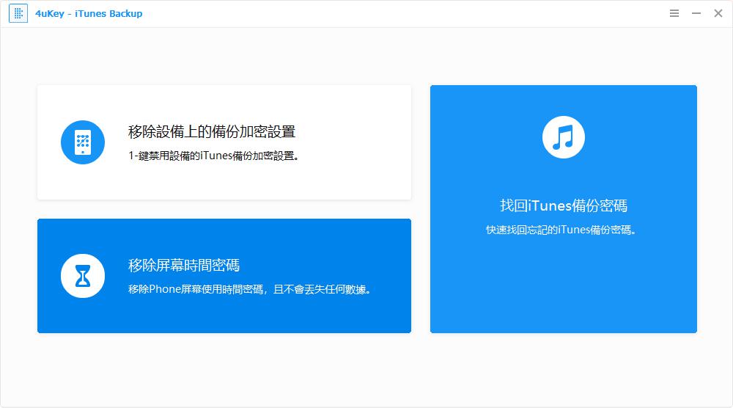Viewport: 733px width, 408px height.
Task: Click the 4uKey - iTunes Backup title
Action: coord(89,13)
